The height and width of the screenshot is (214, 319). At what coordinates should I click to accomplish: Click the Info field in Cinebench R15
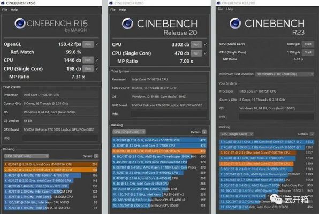click(60, 138)
